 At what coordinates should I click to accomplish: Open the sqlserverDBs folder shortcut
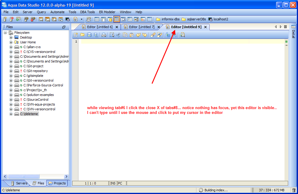(x=194, y=19)
